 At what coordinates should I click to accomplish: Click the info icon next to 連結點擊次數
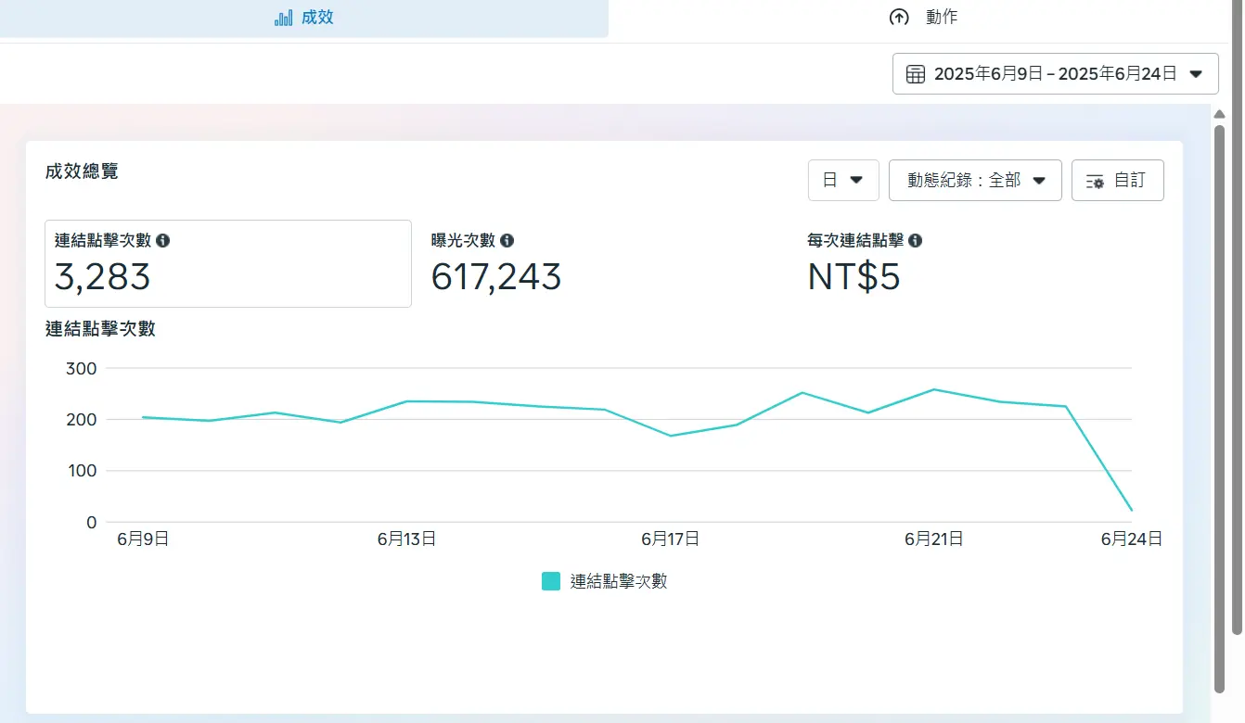163,241
